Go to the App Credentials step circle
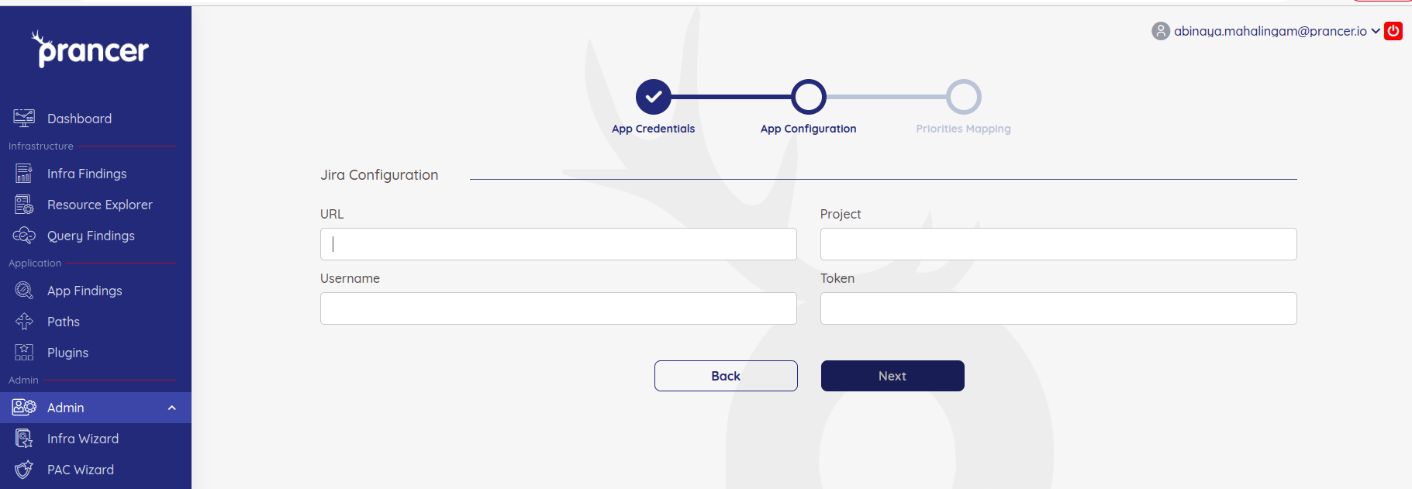The width and height of the screenshot is (1412, 489). click(x=654, y=97)
